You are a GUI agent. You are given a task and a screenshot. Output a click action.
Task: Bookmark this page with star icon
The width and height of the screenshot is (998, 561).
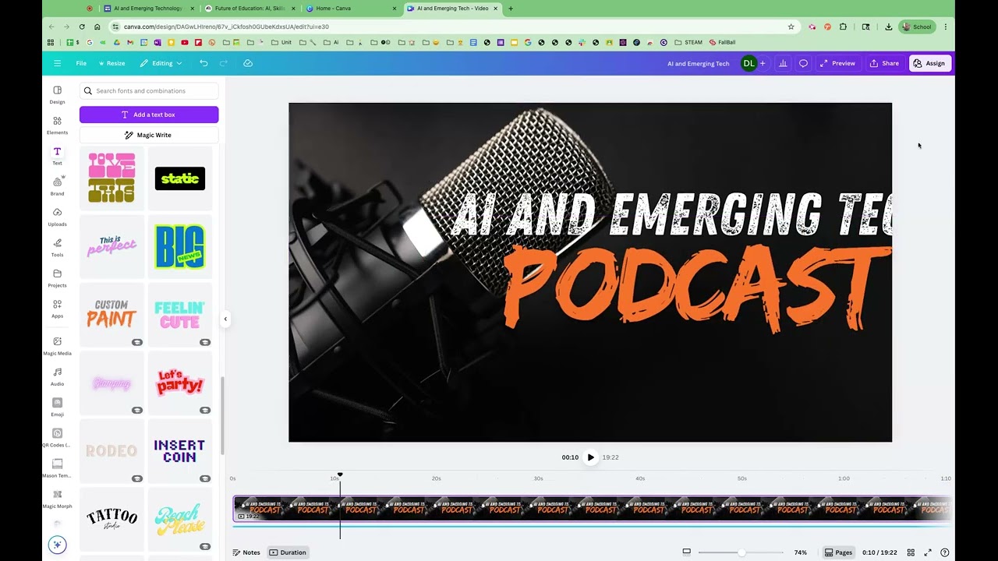click(791, 26)
